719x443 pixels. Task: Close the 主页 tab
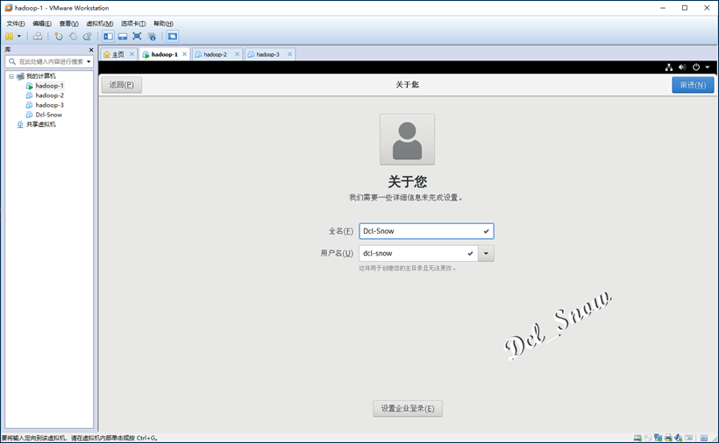point(132,54)
